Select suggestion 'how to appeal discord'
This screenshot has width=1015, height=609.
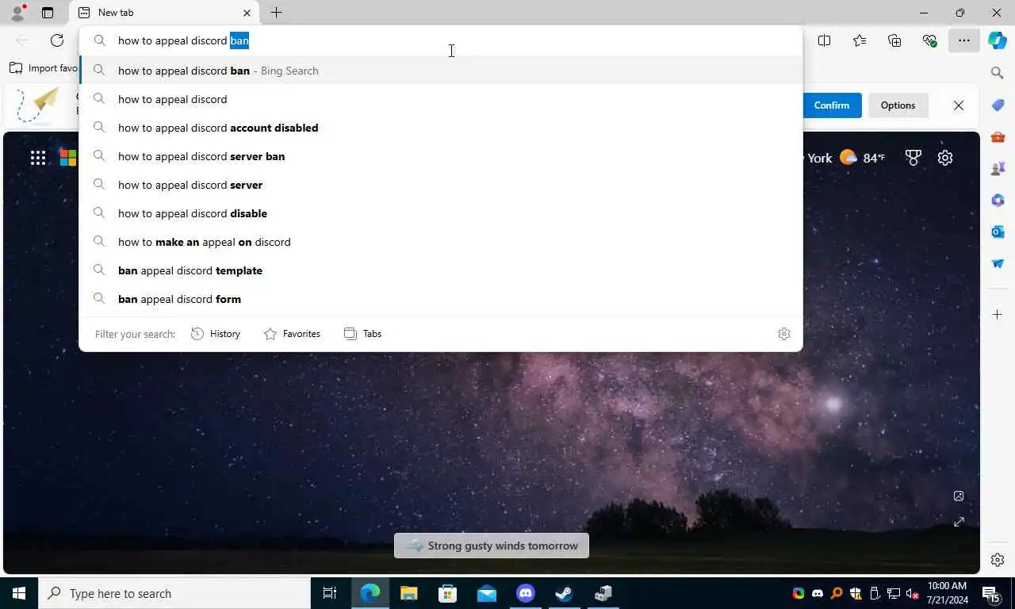click(x=441, y=99)
